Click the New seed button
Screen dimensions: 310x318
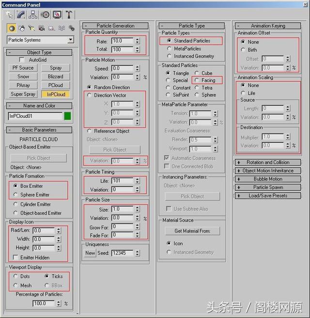[x=90, y=253]
